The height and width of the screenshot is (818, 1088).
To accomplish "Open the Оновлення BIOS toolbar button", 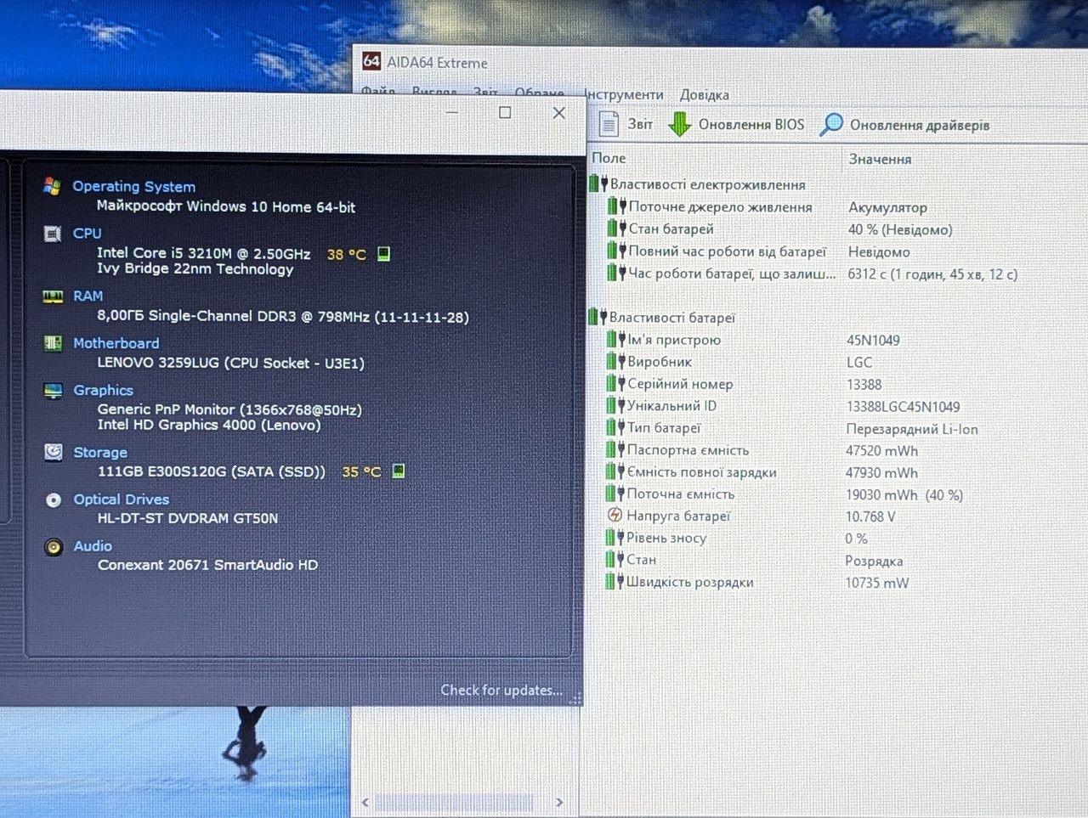I will tap(736, 124).
